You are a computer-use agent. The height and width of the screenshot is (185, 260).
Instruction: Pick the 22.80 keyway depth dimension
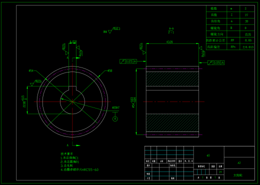(x=24, y=101)
